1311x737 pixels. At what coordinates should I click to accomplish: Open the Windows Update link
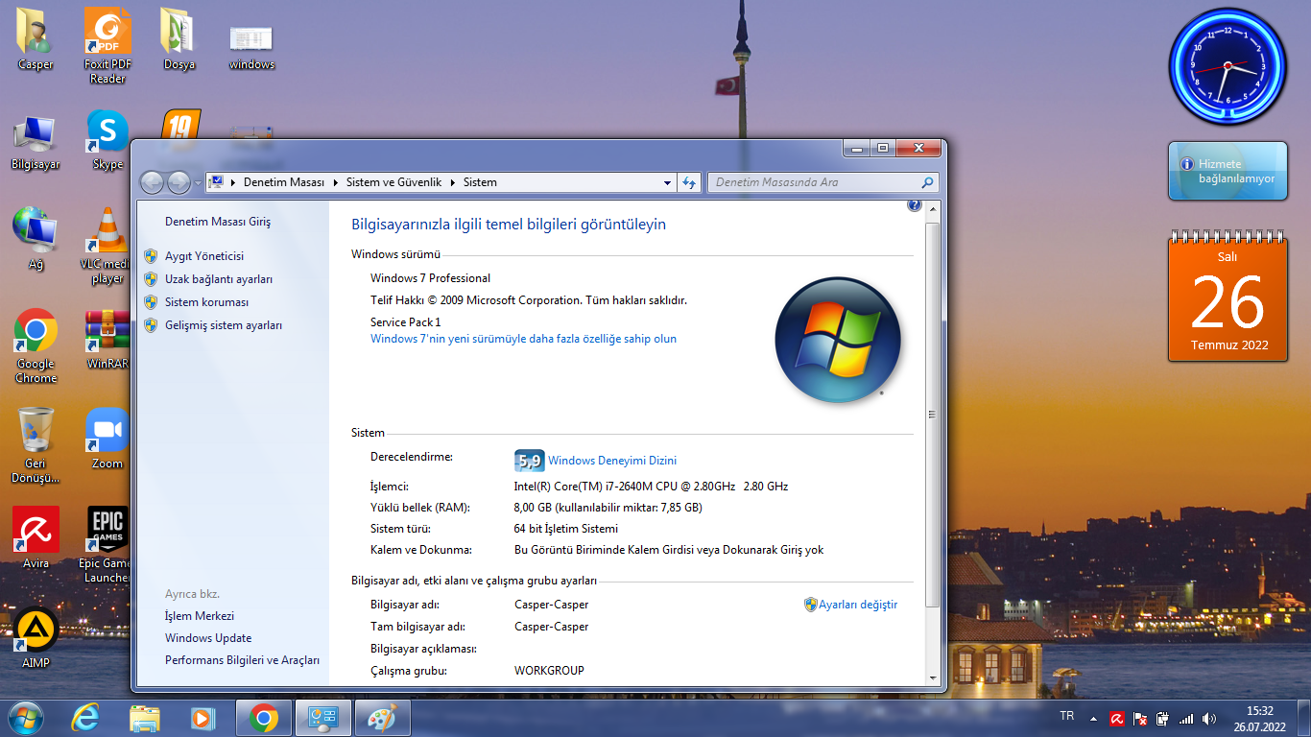click(208, 638)
